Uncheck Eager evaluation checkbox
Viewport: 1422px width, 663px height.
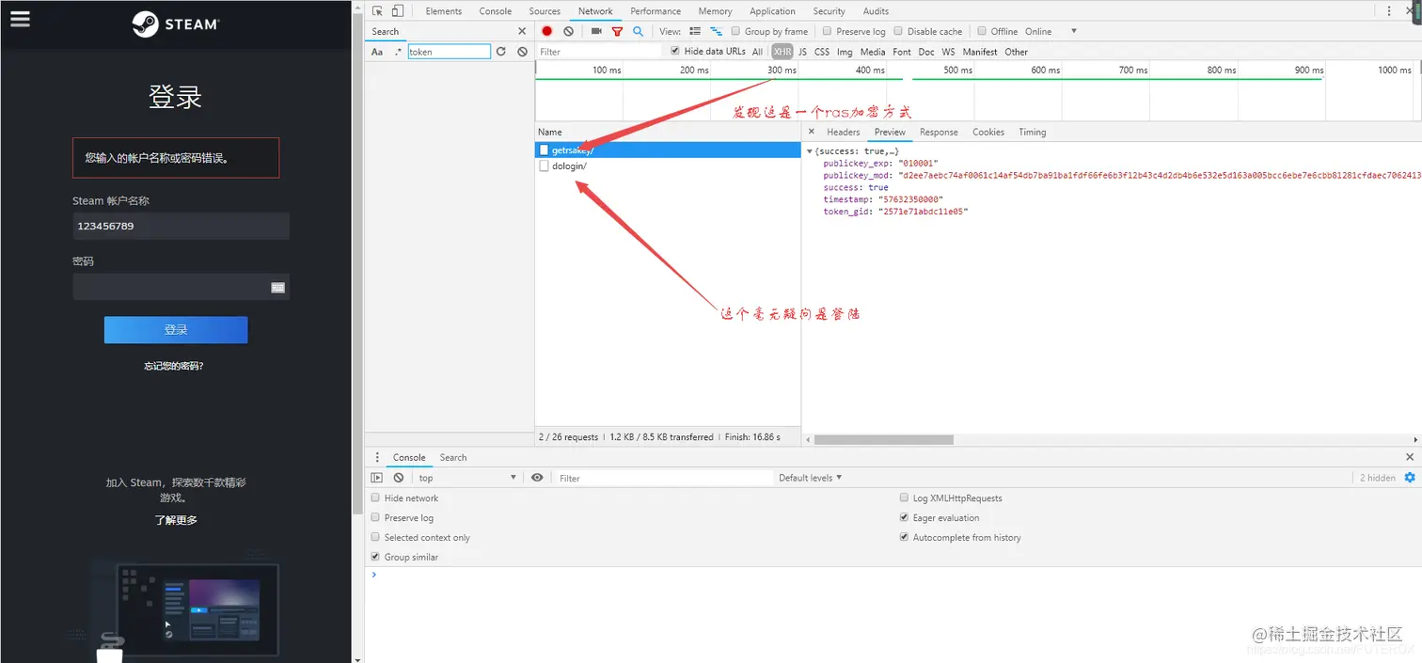point(905,518)
